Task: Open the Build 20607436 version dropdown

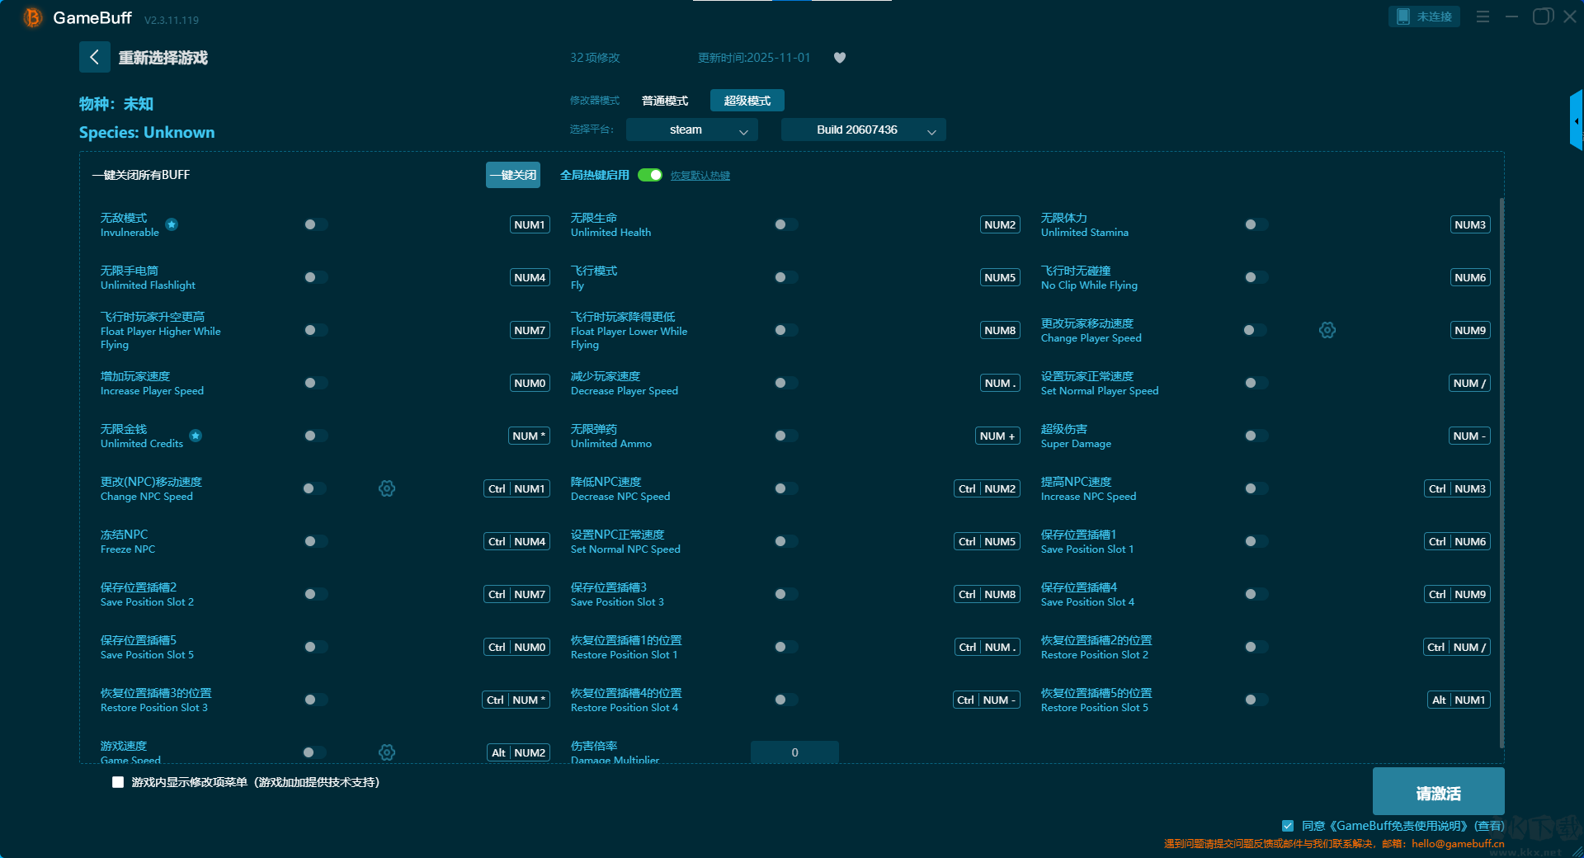Action: click(x=863, y=130)
